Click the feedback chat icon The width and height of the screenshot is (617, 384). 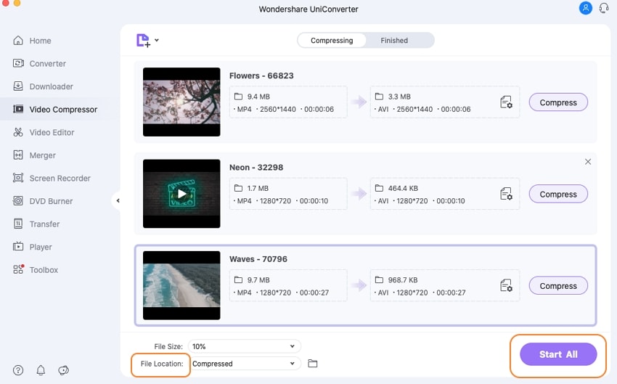point(63,370)
